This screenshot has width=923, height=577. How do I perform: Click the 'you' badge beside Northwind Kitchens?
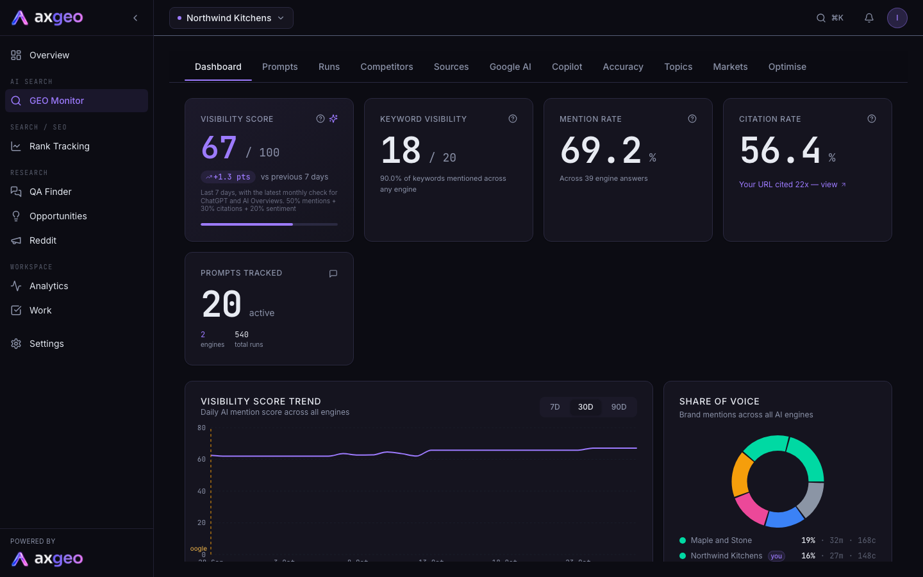point(776,556)
